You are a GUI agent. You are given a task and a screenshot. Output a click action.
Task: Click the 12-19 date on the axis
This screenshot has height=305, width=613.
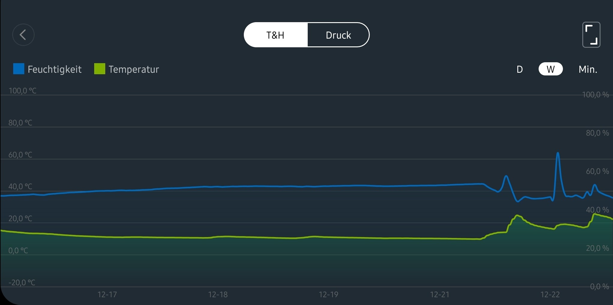(328, 295)
